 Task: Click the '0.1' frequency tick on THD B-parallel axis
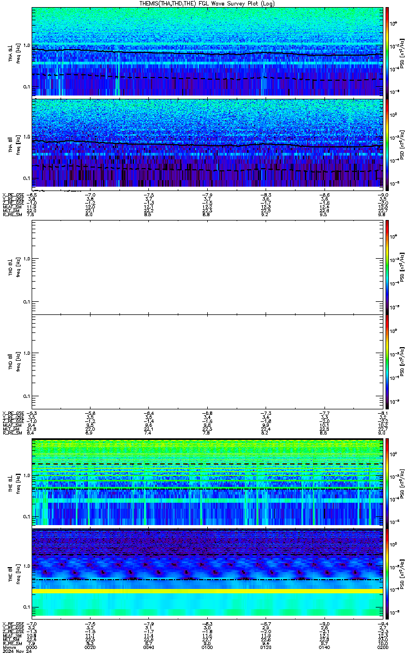(26, 396)
